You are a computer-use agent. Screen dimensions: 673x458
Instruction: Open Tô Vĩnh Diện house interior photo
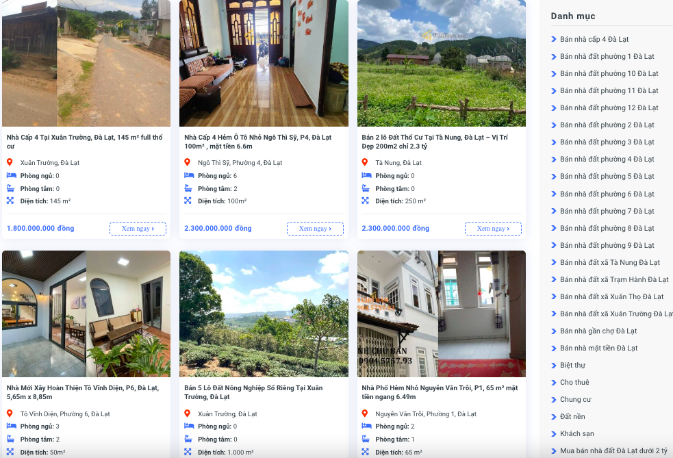tap(86, 314)
